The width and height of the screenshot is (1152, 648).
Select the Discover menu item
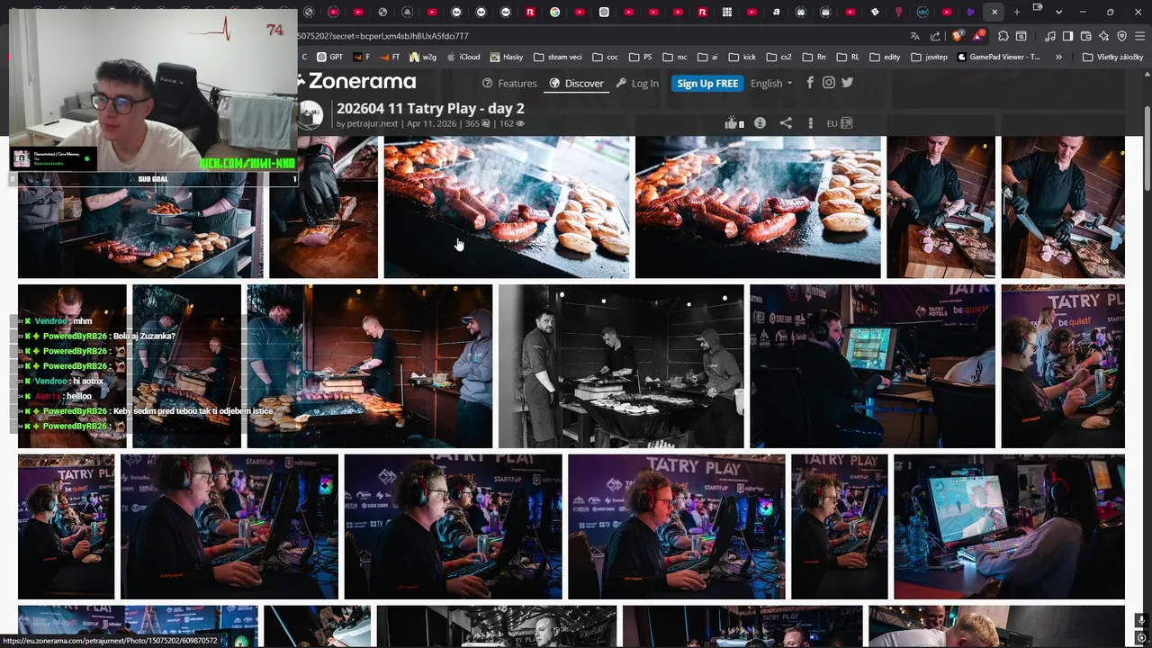[576, 83]
